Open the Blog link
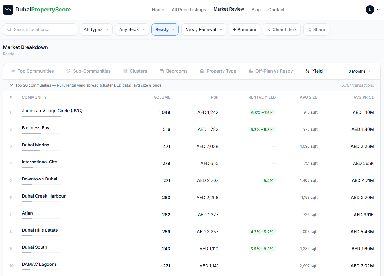The image size is (384, 276). click(256, 10)
